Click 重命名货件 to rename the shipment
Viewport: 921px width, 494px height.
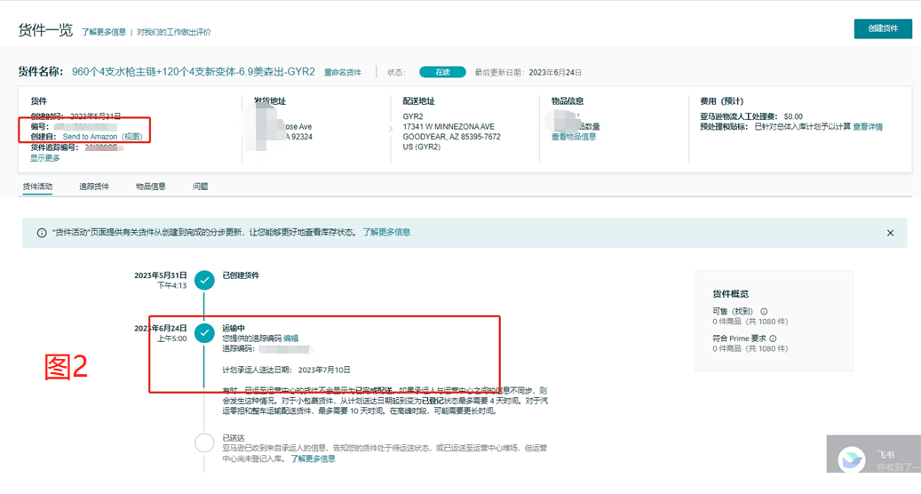(x=343, y=72)
